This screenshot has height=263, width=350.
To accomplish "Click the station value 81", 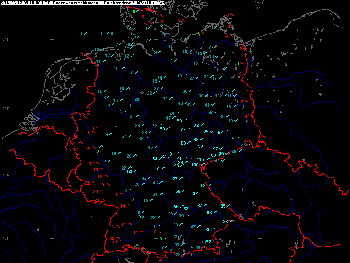I will click(x=172, y=154).
